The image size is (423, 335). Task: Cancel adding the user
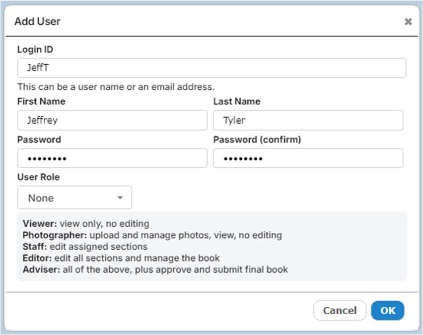coord(340,311)
